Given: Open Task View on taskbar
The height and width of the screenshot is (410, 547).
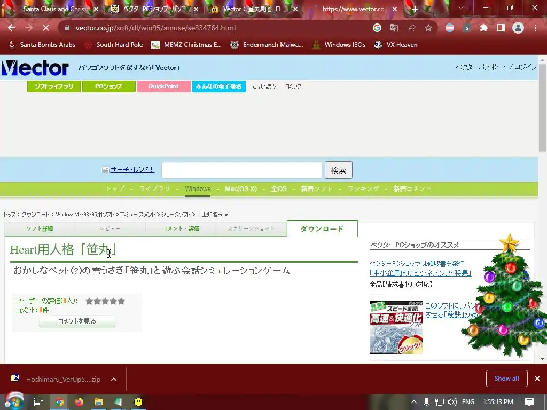Looking at the screenshot, I should tap(38, 402).
